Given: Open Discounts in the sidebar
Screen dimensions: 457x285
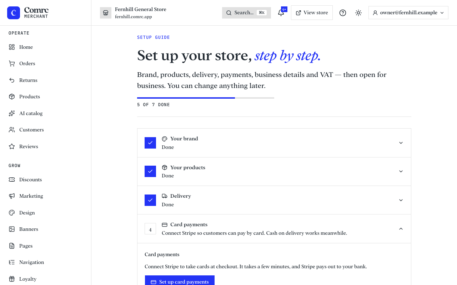Looking at the screenshot, I should coord(46,180).
